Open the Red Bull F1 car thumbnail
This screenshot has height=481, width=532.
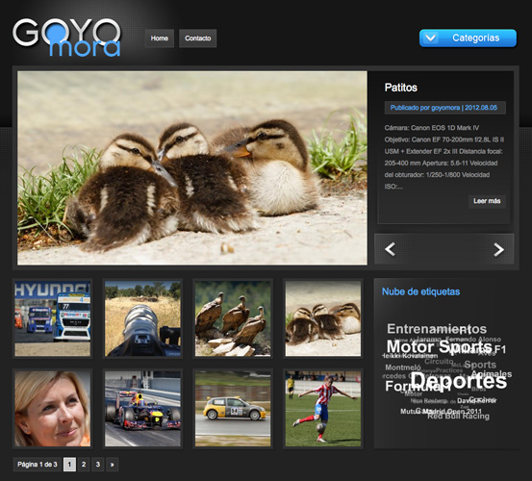[142, 409]
